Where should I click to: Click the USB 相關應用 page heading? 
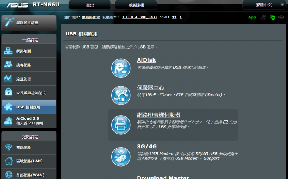(82, 34)
